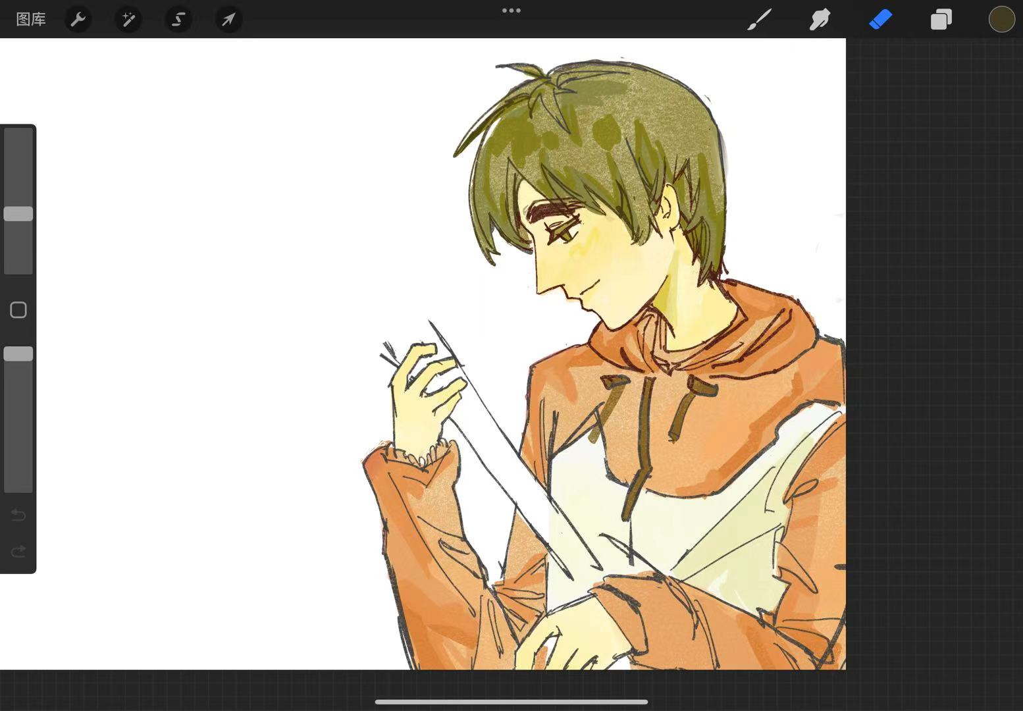The height and width of the screenshot is (711, 1023).
Task: Open the three-dot menu at top center
Action: [511, 11]
